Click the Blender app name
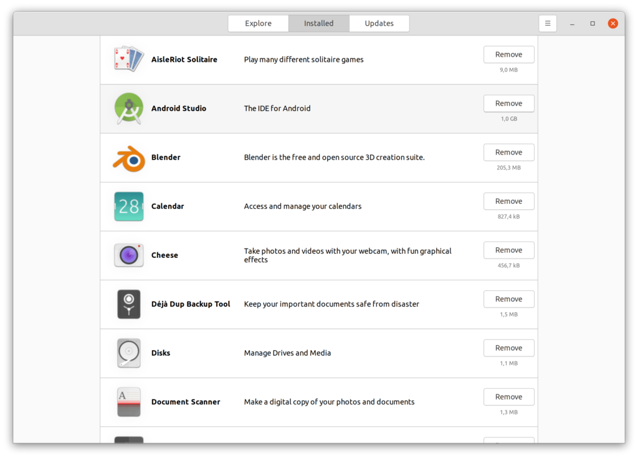638x458 pixels. click(x=166, y=157)
